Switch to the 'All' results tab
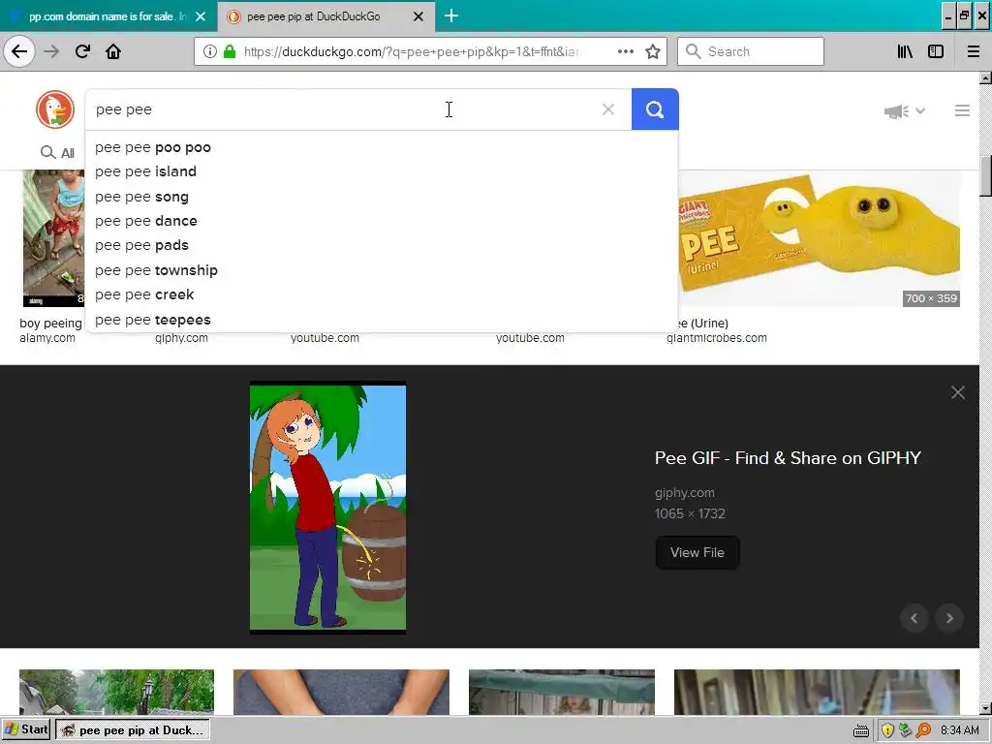992x744 pixels. (57, 152)
